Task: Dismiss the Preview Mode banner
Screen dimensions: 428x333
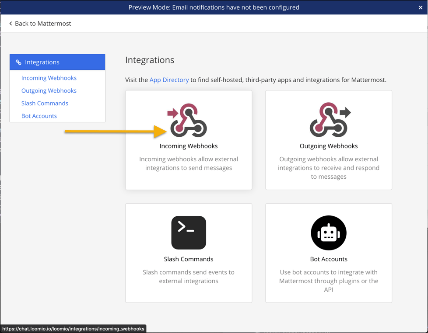Action: click(421, 7)
